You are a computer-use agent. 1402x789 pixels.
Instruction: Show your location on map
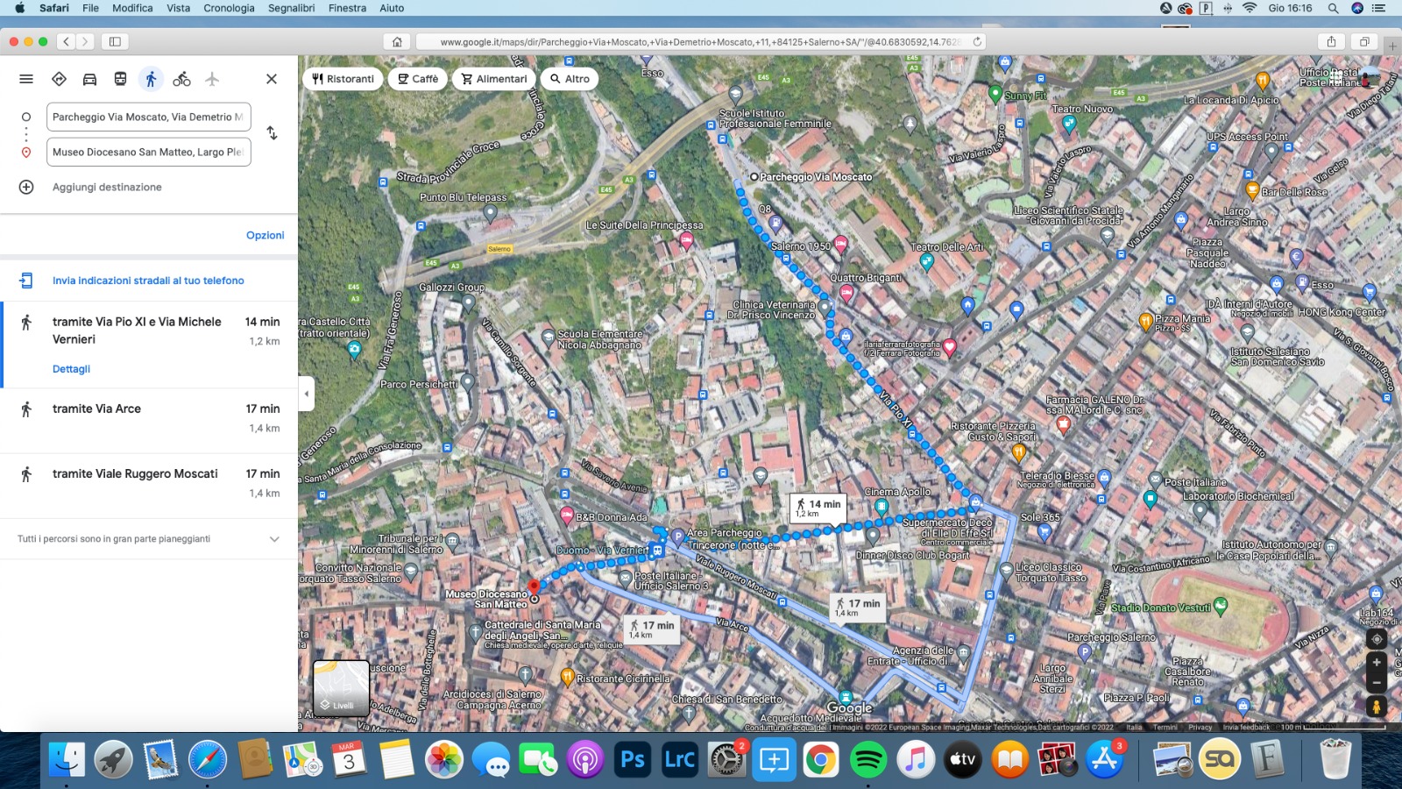coord(1377,639)
